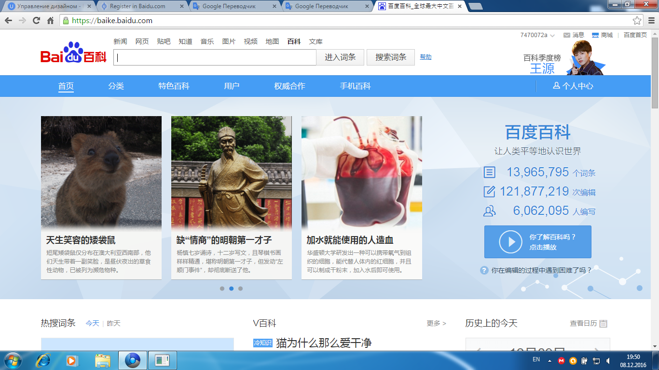Open the 加水就能使用的人造血 card image
659x370 pixels.
pos(362,173)
